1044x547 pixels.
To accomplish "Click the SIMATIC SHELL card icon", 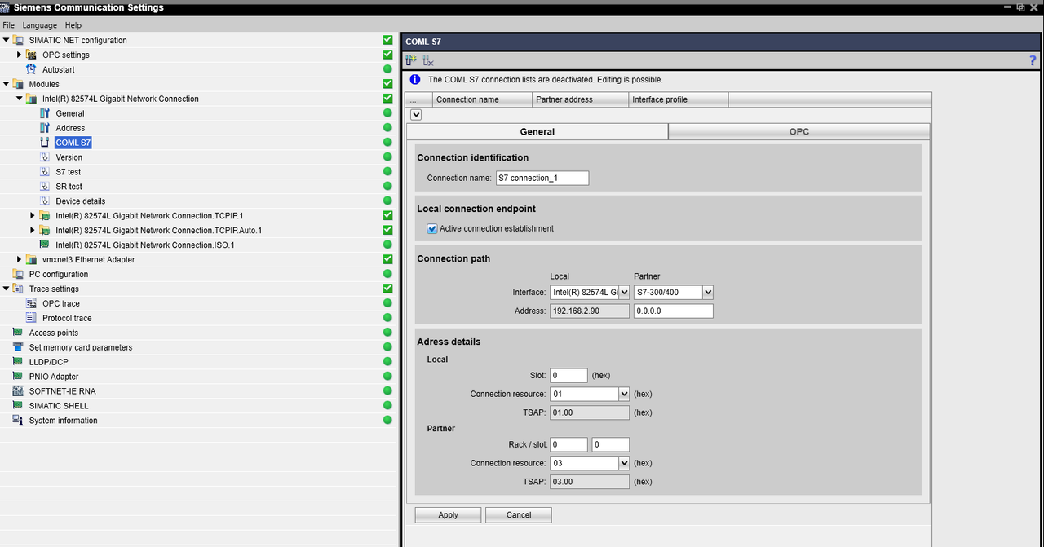I will pos(18,406).
